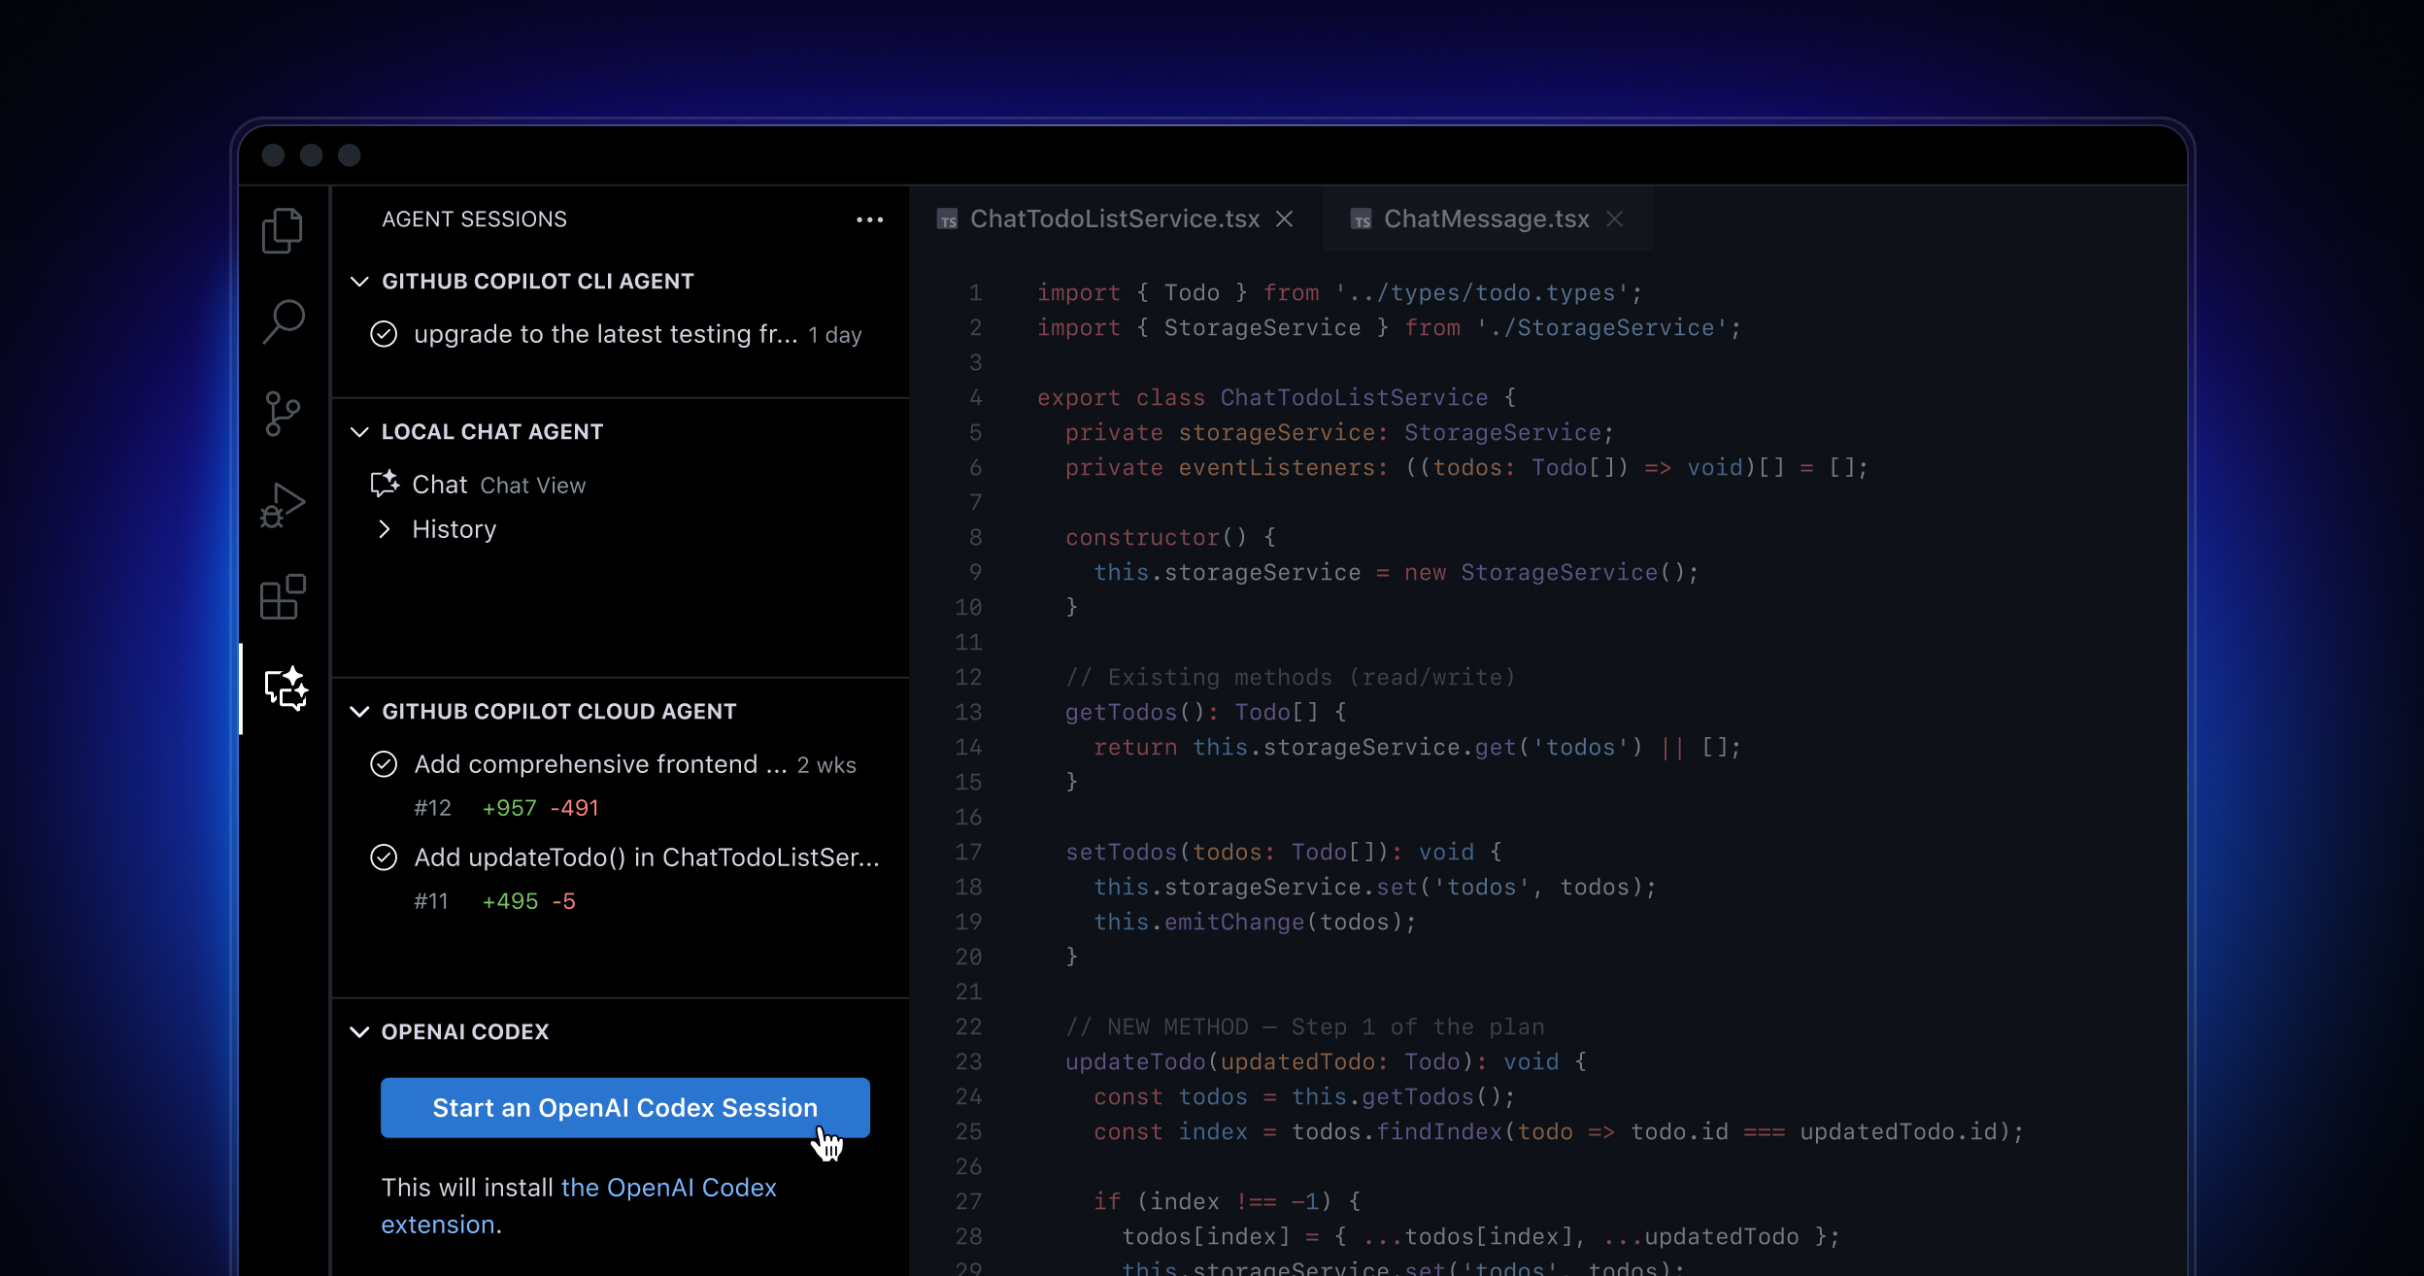Open the Source Control view
The height and width of the screenshot is (1276, 2424).
[x=283, y=413]
